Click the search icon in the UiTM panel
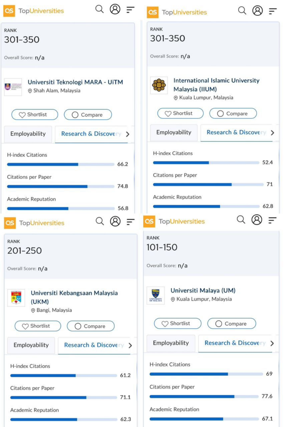Image resolution: width=285 pixels, height=427 pixels. pyautogui.click(x=99, y=9)
